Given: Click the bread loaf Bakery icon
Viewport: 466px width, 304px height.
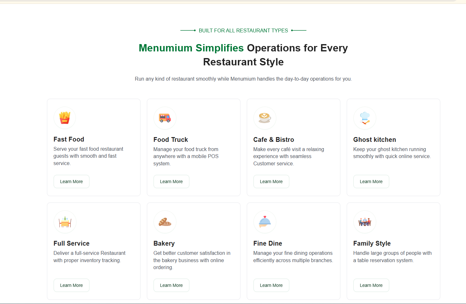Looking at the screenshot, I should 165,222.
